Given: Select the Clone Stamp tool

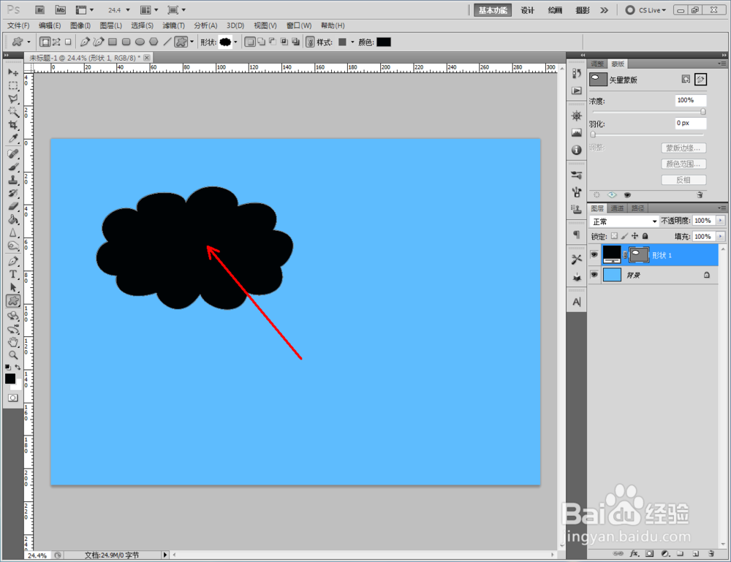Looking at the screenshot, I should tap(13, 180).
